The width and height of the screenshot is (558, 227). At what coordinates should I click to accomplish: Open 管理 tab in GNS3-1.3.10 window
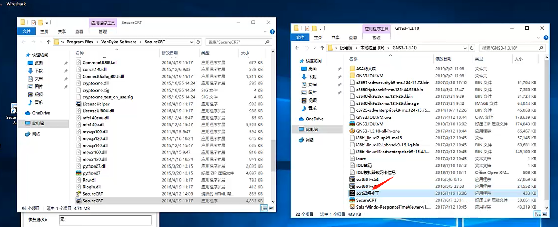pos(376,37)
